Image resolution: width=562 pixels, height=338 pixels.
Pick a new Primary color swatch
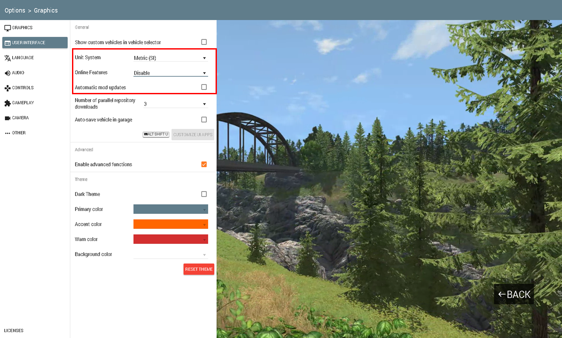click(170, 209)
